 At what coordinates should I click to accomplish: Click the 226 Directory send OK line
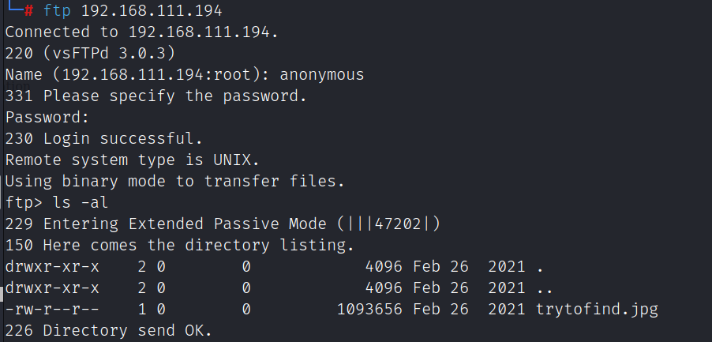(109, 330)
